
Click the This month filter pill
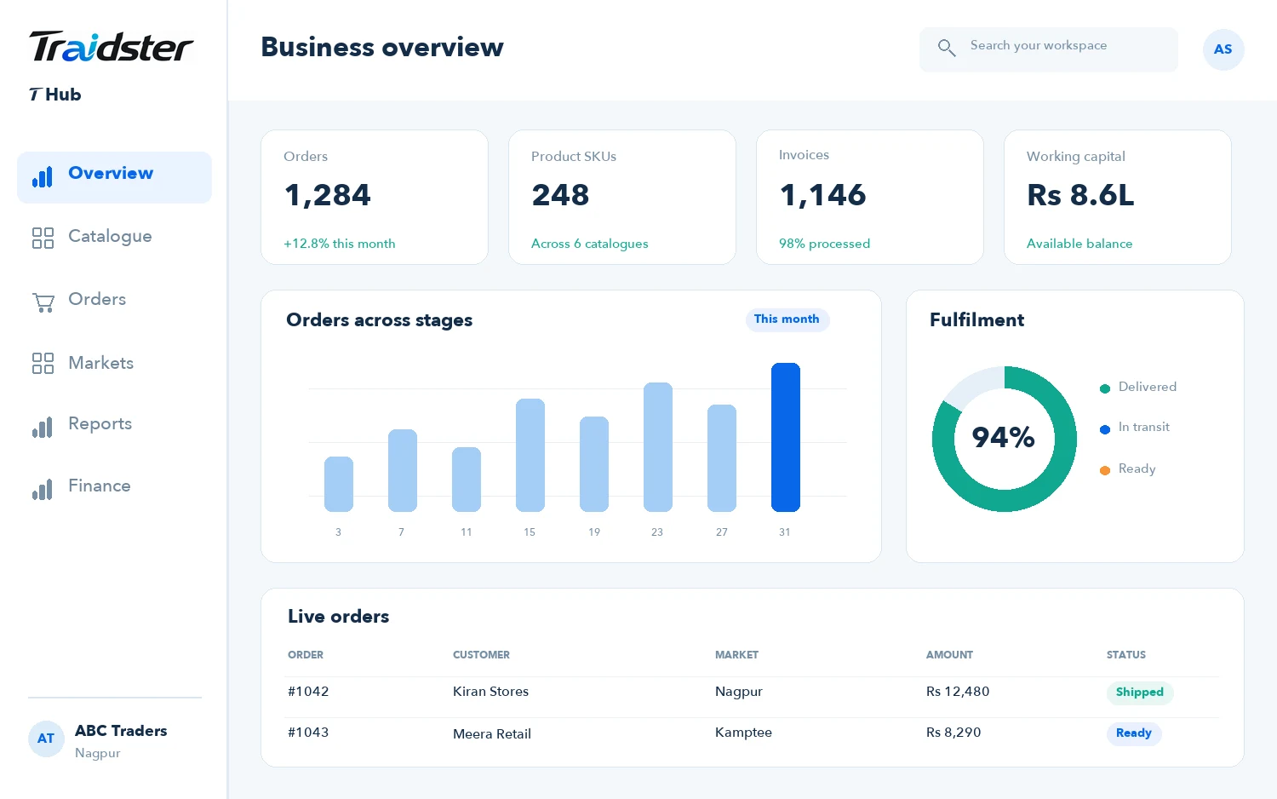click(787, 319)
